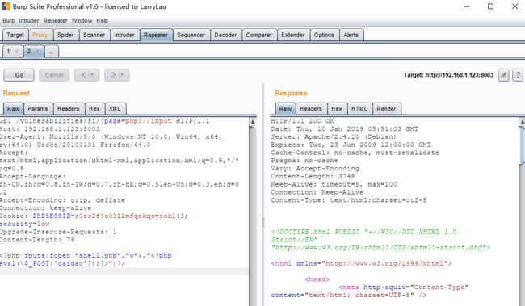Image resolution: width=525 pixels, height=306 pixels.
Task: Click the Go button to send request
Action: pos(19,75)
